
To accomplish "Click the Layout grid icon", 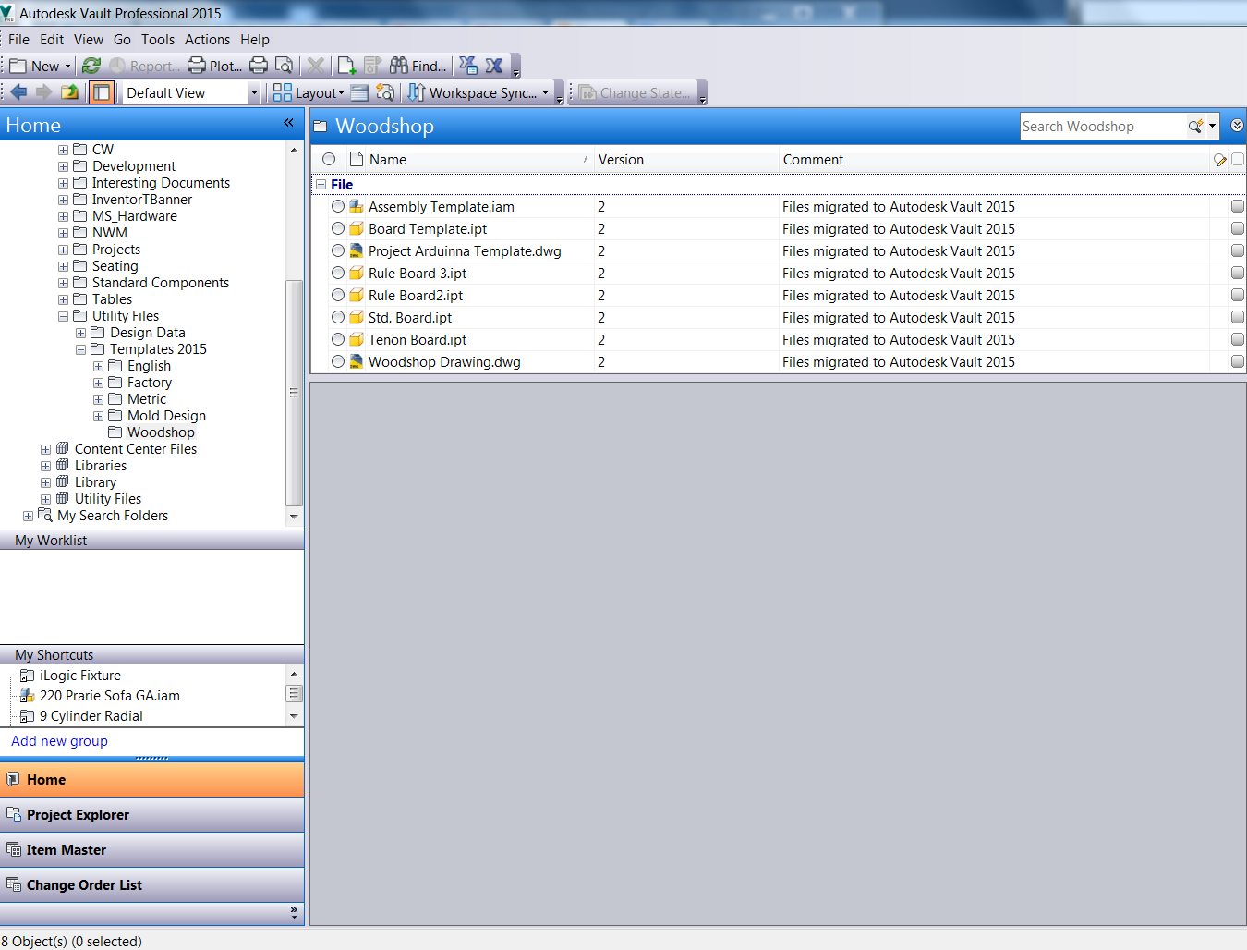I will tap(283, 92).
